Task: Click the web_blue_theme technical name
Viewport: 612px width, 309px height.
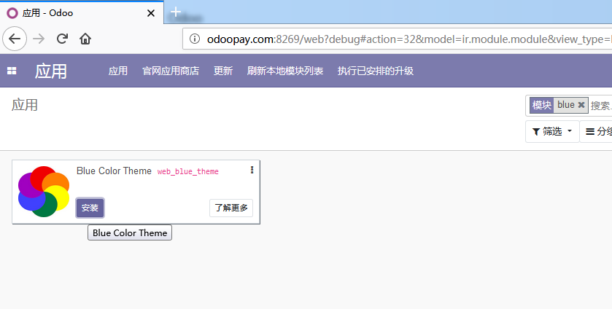Action: [187, 171]
